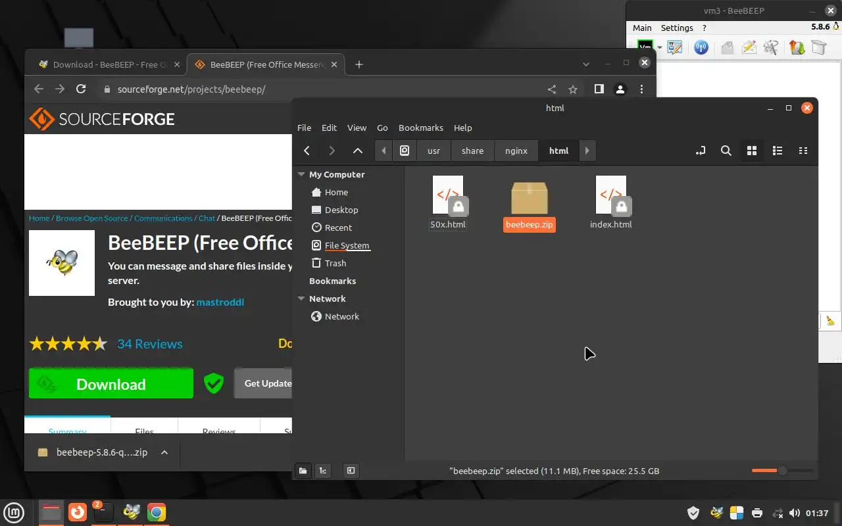Click Communications breadcrumb link

[163, 218]
